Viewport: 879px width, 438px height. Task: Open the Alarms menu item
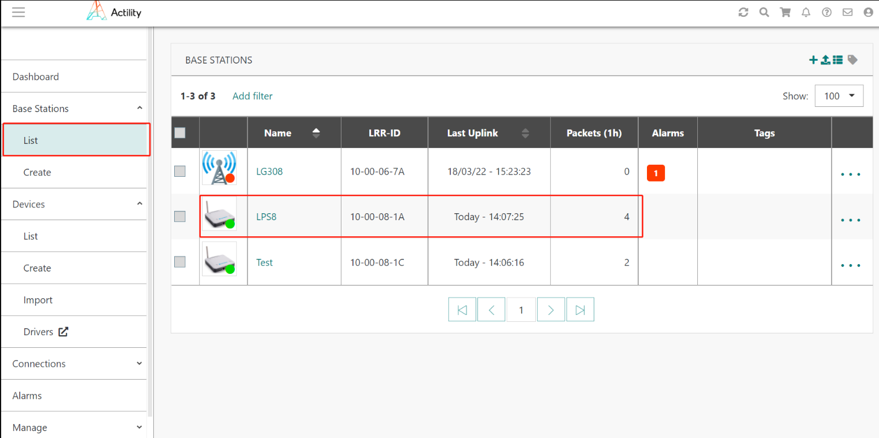coord(73,396)
